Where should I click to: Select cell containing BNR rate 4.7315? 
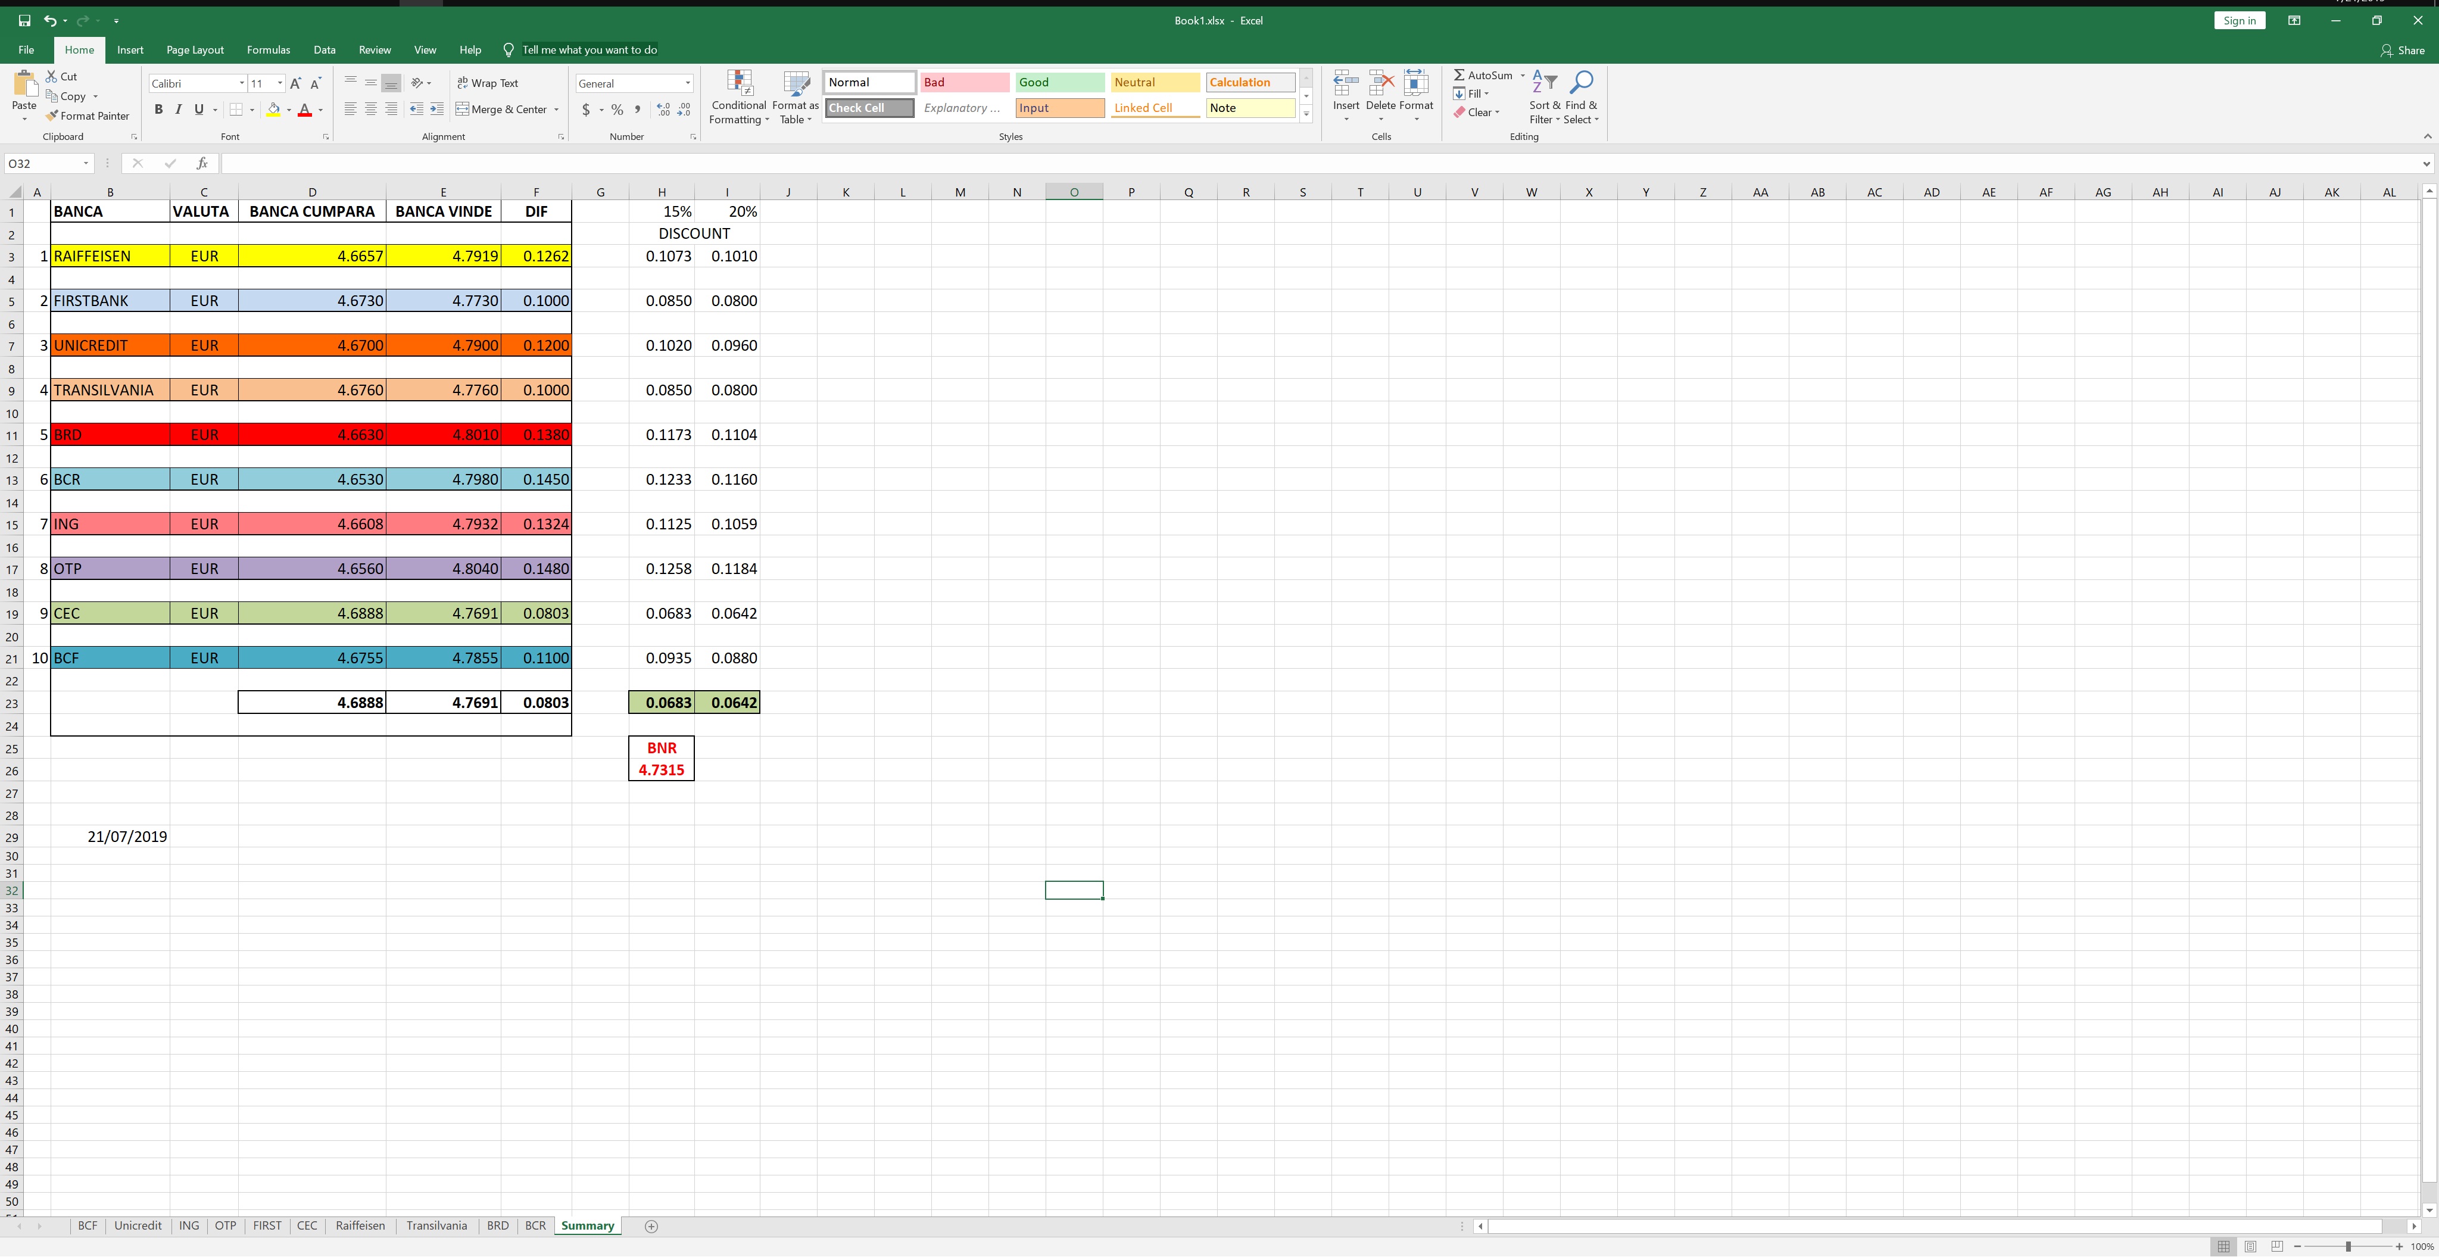point(661,769)
